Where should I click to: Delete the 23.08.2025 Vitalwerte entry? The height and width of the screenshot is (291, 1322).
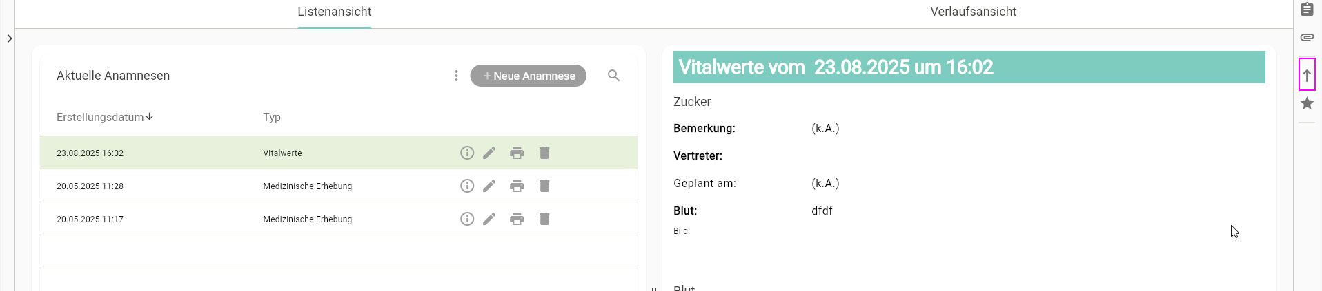click(544, 153)
